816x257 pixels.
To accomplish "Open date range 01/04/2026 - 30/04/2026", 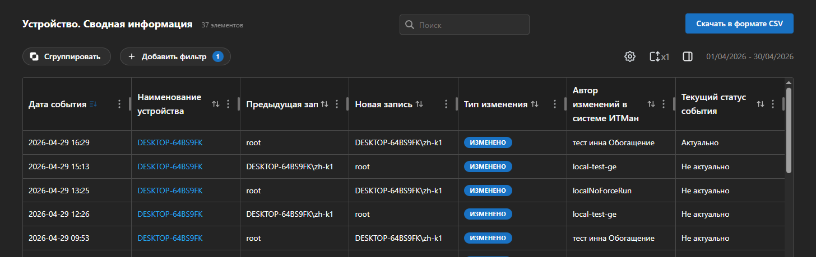I will point(750,56).
